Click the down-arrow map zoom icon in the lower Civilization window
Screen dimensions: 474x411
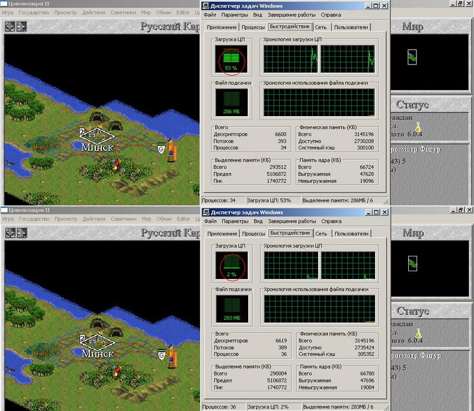(10, 233)
